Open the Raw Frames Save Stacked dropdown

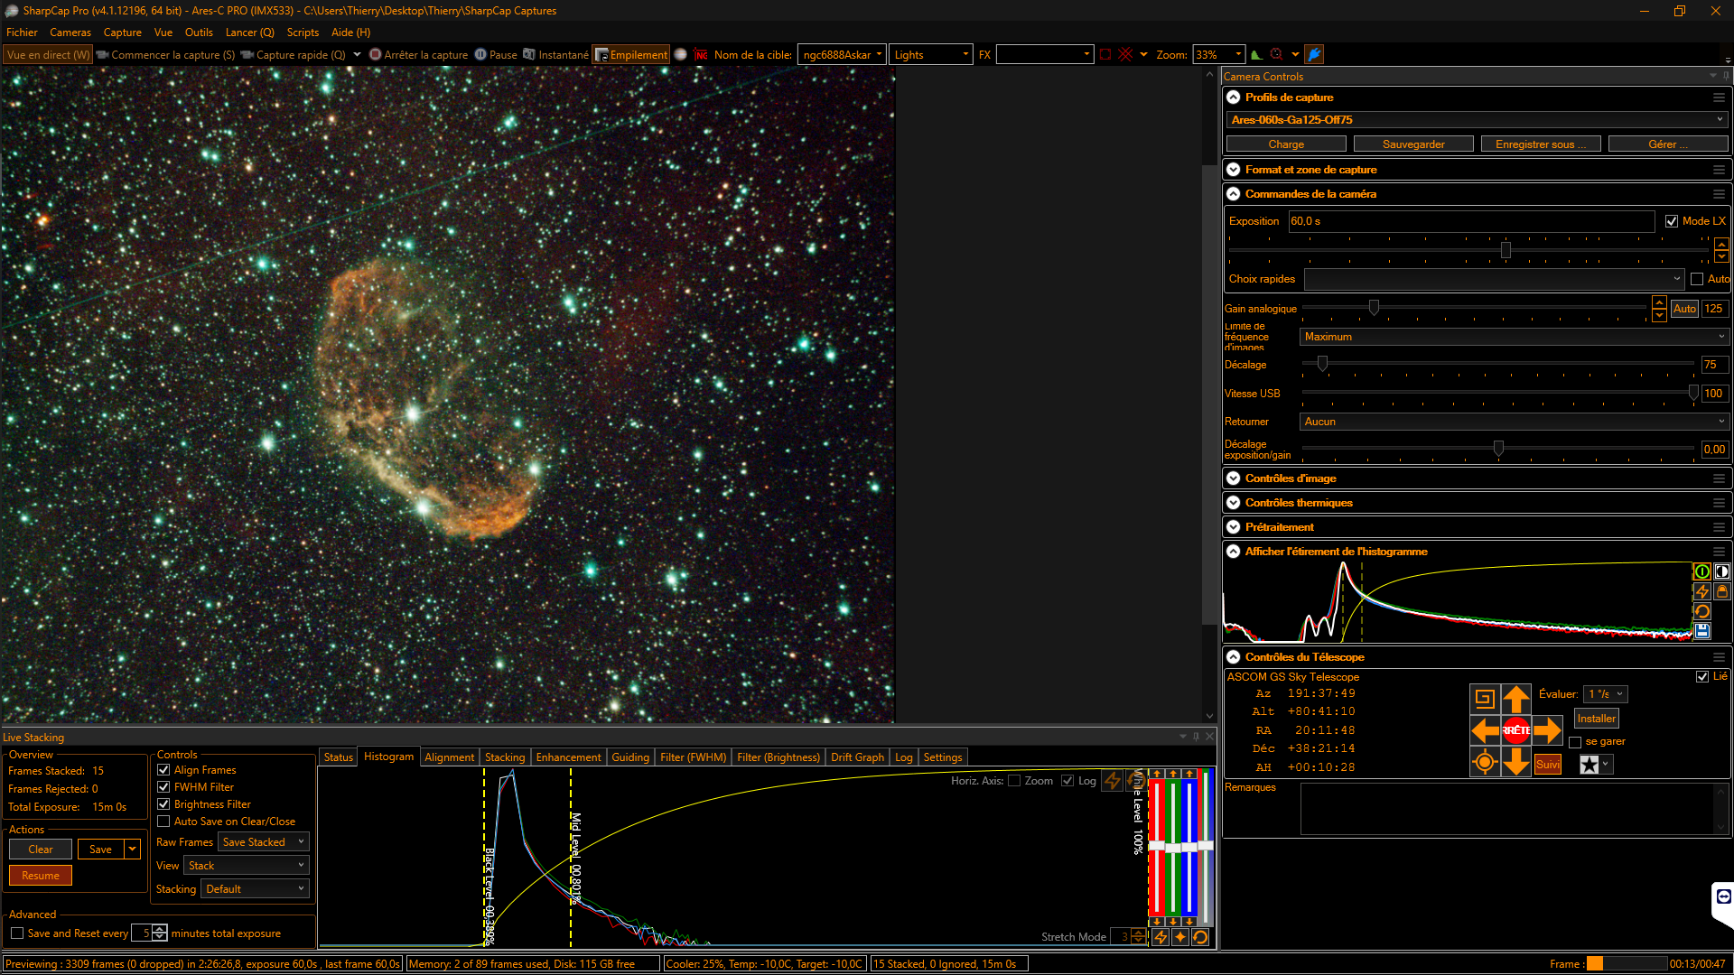click(x=264, y=842)
